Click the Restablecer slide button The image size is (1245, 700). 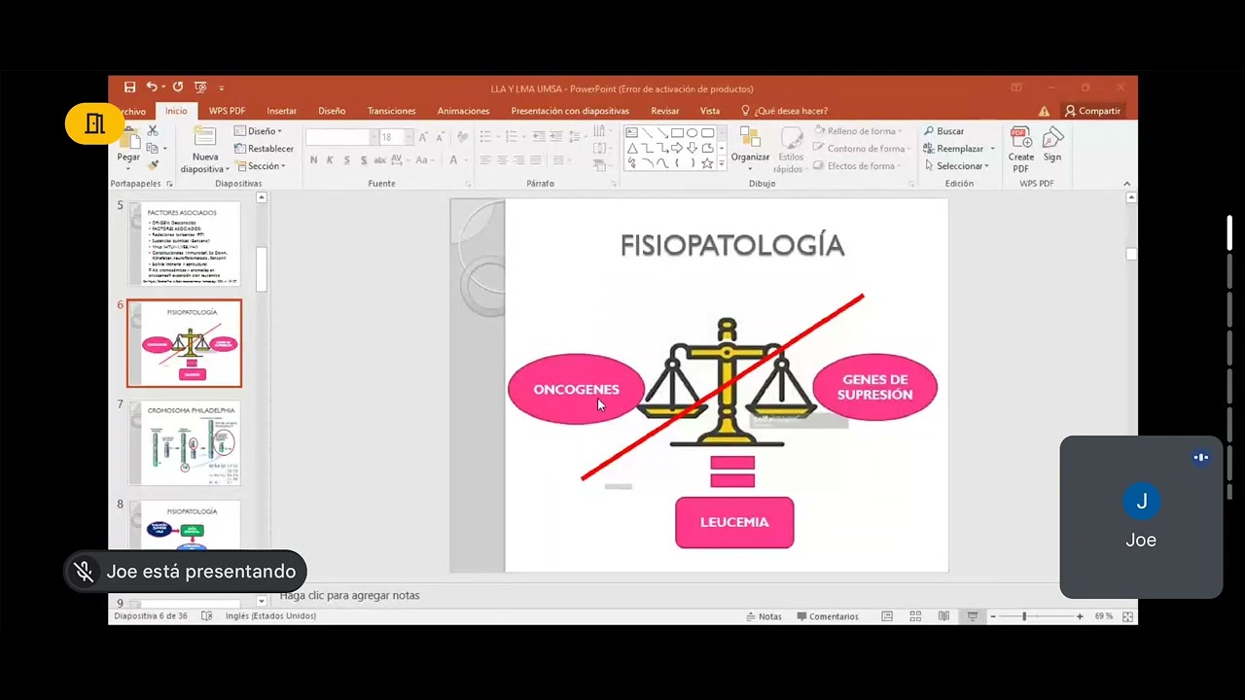(x=264, y=149)
